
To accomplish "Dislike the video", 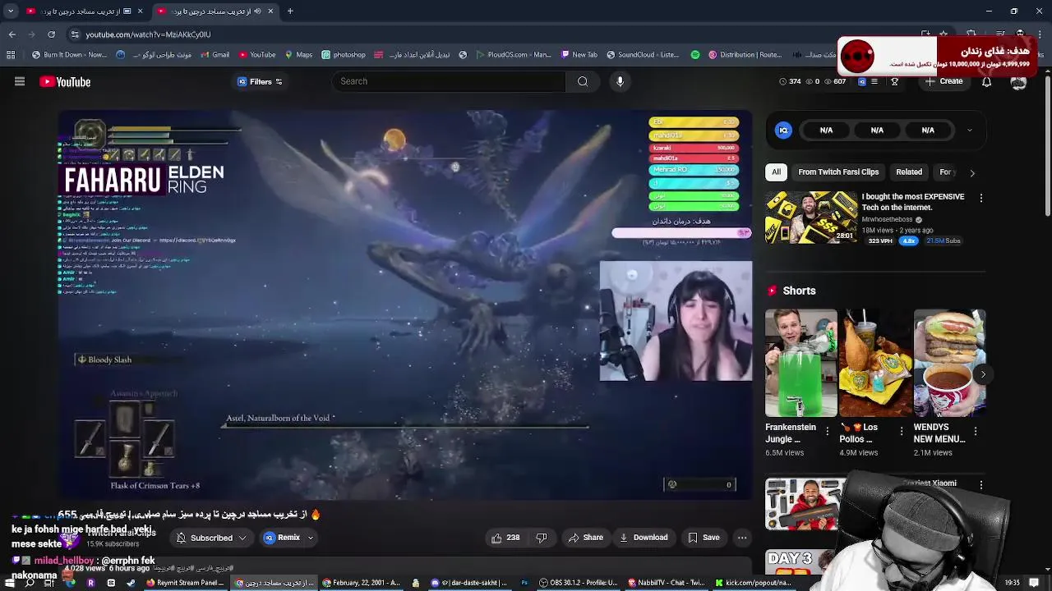I will 542,538.
